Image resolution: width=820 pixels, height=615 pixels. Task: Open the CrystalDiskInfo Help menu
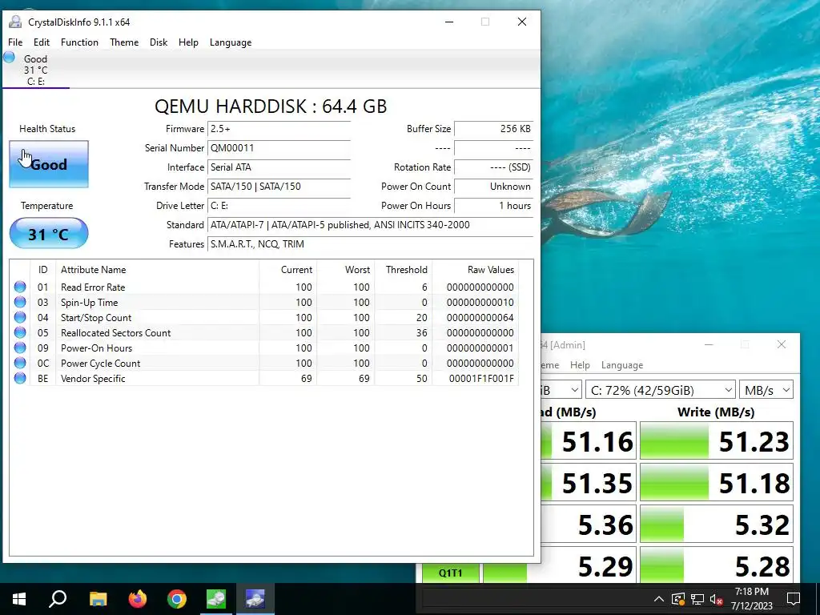coord(188,42)
